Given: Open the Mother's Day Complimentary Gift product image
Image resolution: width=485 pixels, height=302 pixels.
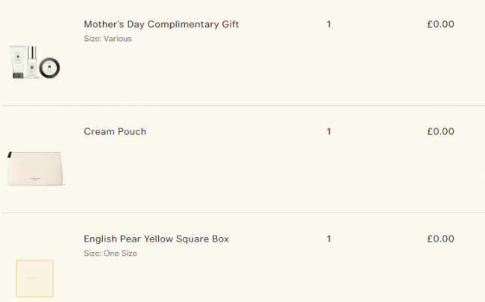Looking at the screenshot, I should click(x=35, y=61).
